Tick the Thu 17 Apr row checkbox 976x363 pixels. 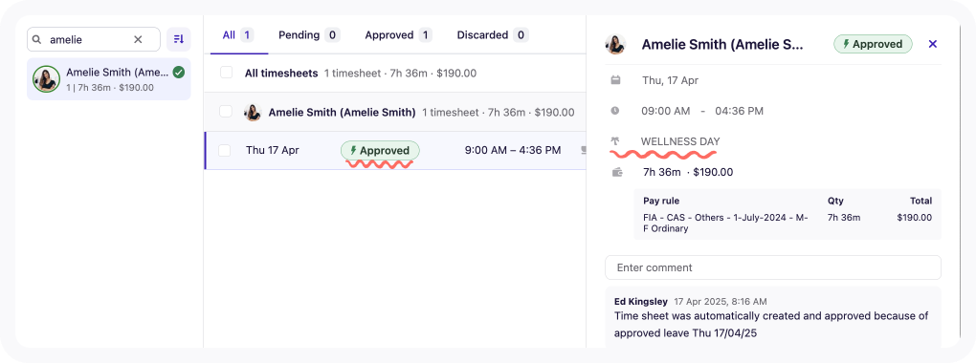225,150
